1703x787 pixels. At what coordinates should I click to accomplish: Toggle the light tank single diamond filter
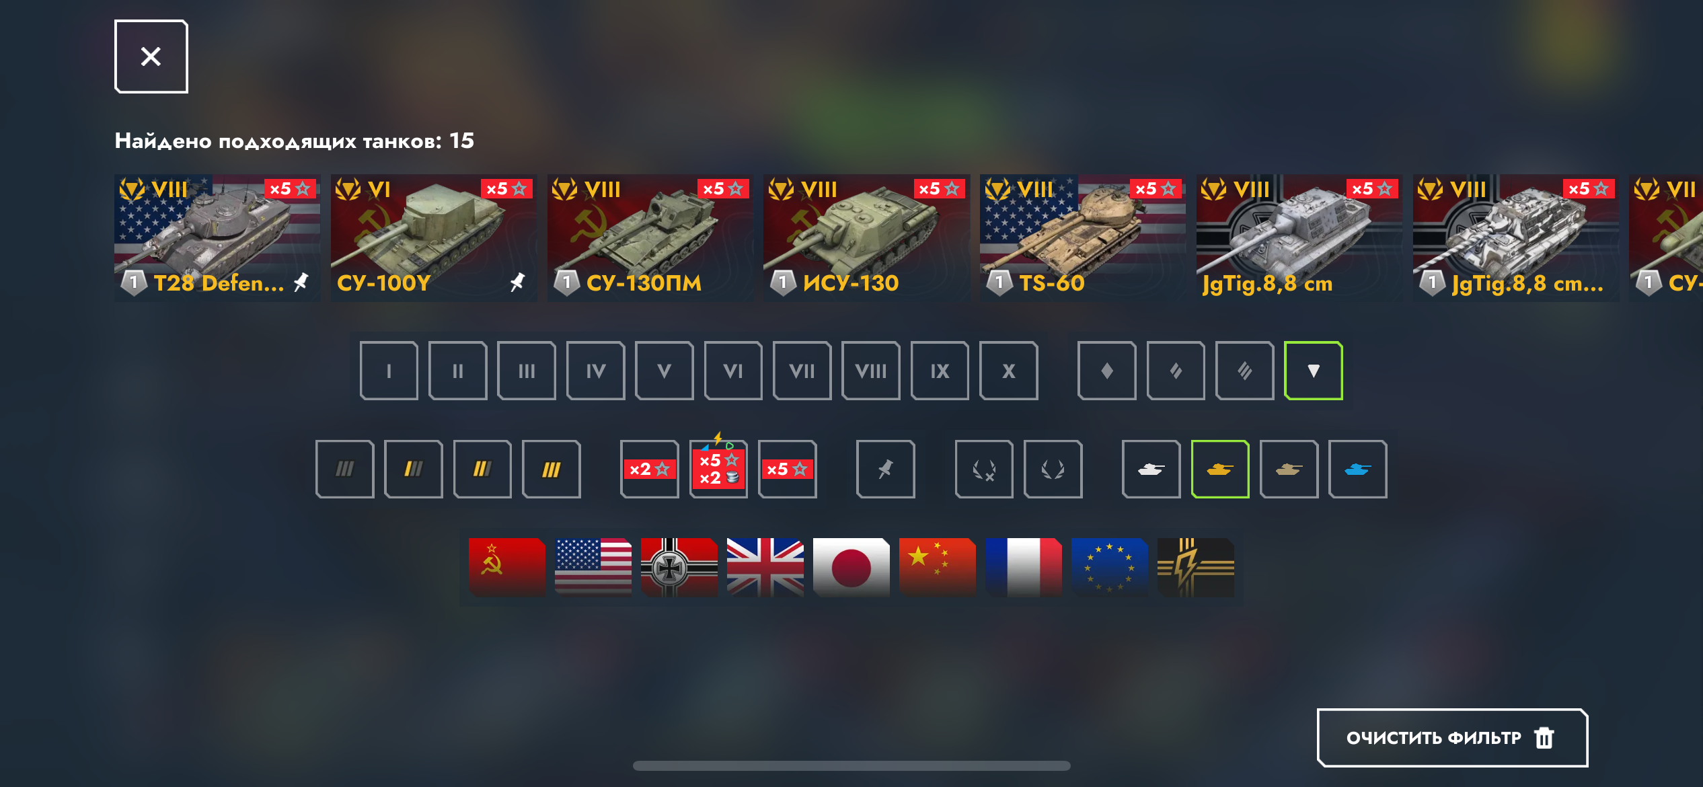click(x=1106, y=371)
